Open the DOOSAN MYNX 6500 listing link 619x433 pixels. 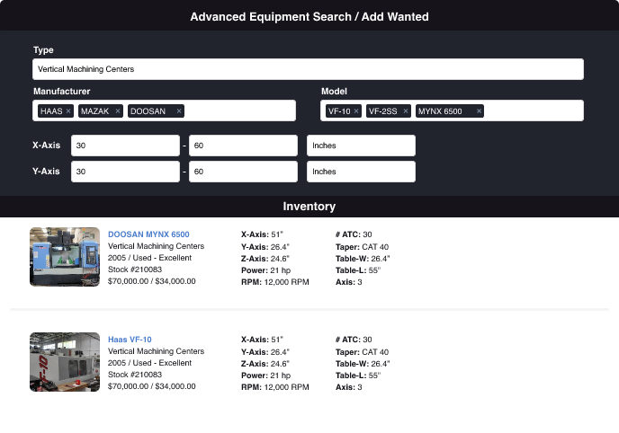148,234
